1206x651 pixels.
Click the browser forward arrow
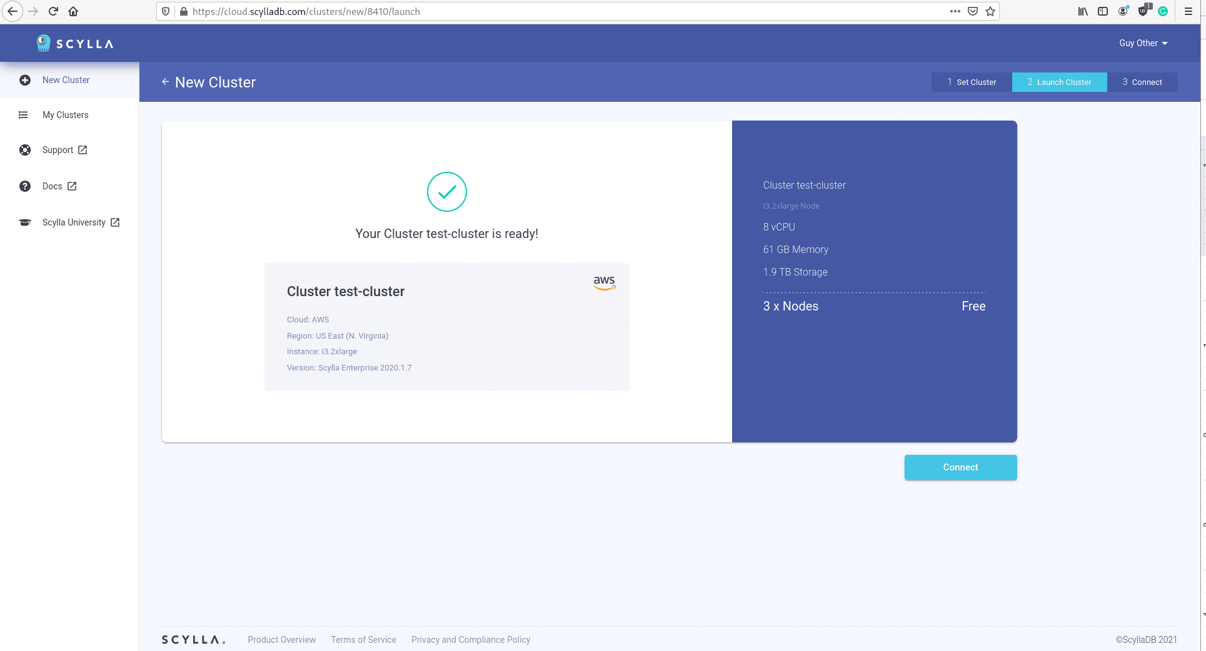pos(33,11)
